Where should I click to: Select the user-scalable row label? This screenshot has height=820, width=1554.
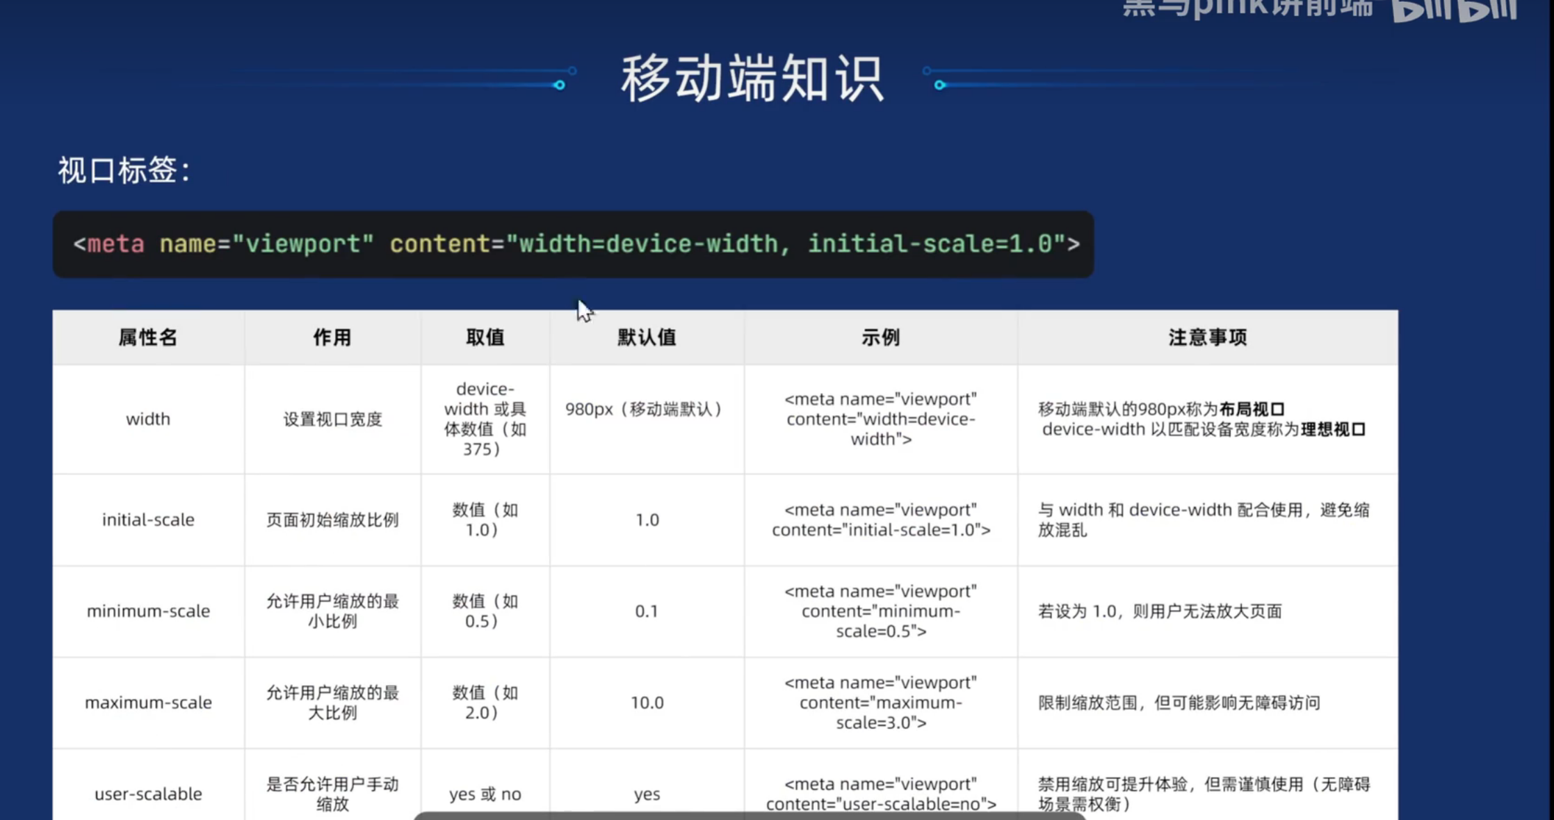pos(148,794)
